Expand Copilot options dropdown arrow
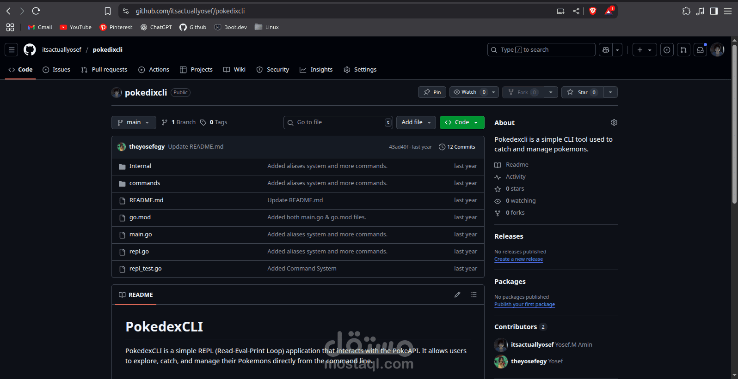 pos(617,50)
